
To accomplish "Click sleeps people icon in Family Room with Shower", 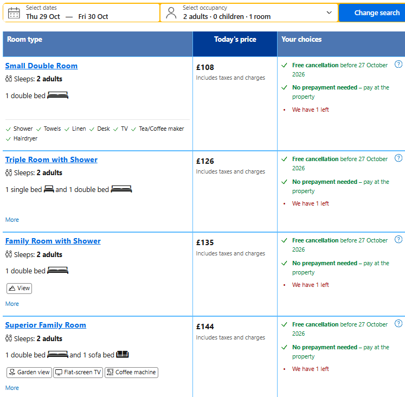I will pos(9,254).
